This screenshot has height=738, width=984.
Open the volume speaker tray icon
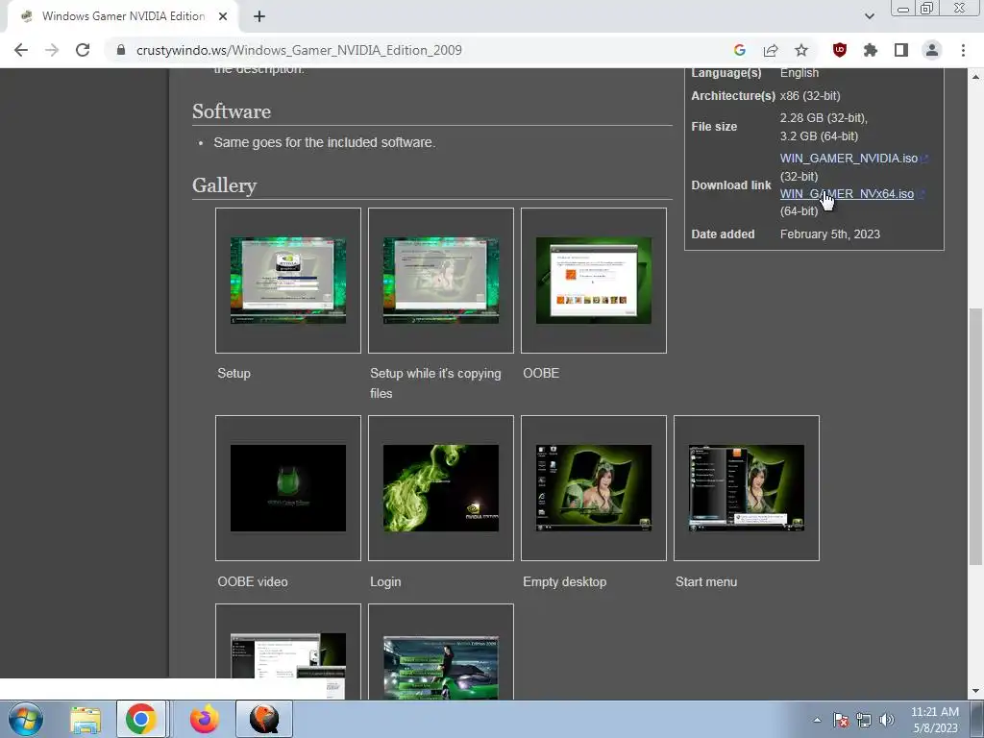(886, 720)
